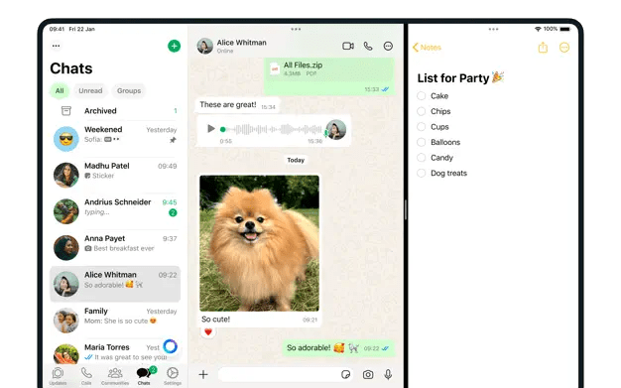This screenshot has height=388, width=621.
Task: Open the sticker picker in message field
Action: pyautogui.click(x=345, y=374)
